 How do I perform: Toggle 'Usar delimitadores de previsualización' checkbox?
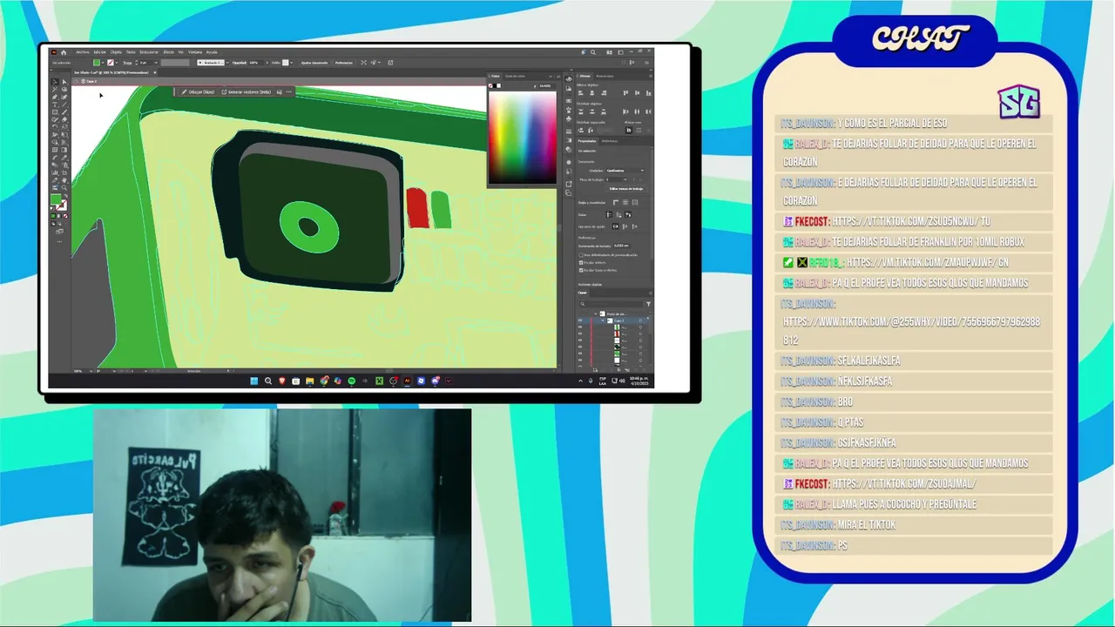(581, 255)
